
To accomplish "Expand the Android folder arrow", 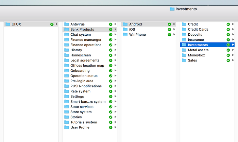I will 174,24.
